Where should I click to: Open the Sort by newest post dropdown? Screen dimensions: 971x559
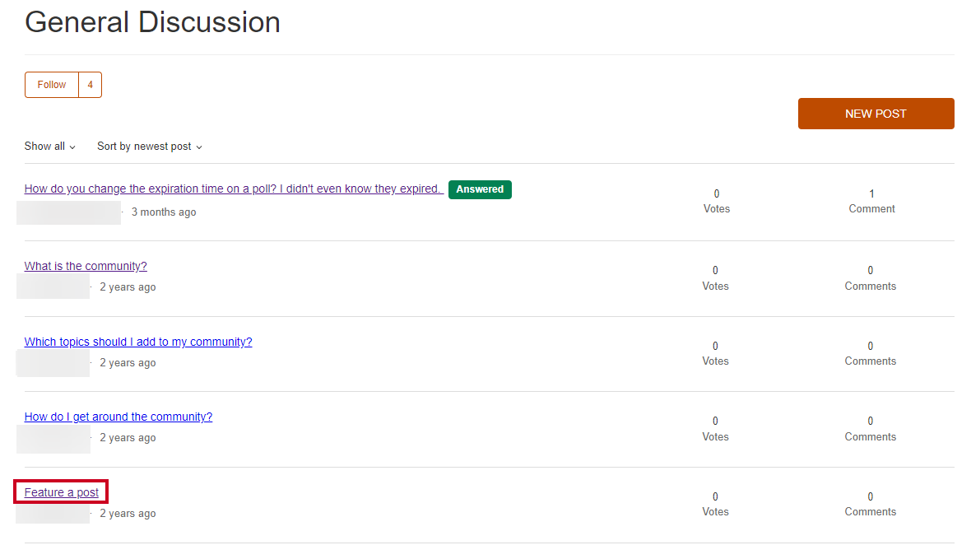pyautogui.click(x=150, y=147)
